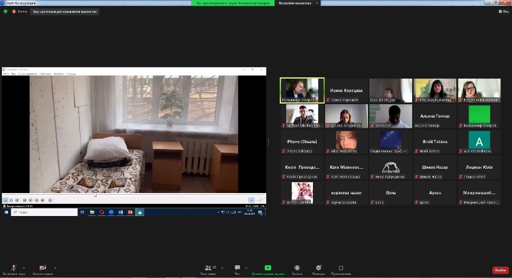Unmute the microphone in Zoom toolbar
512x278 pixels.
point(13,268)
